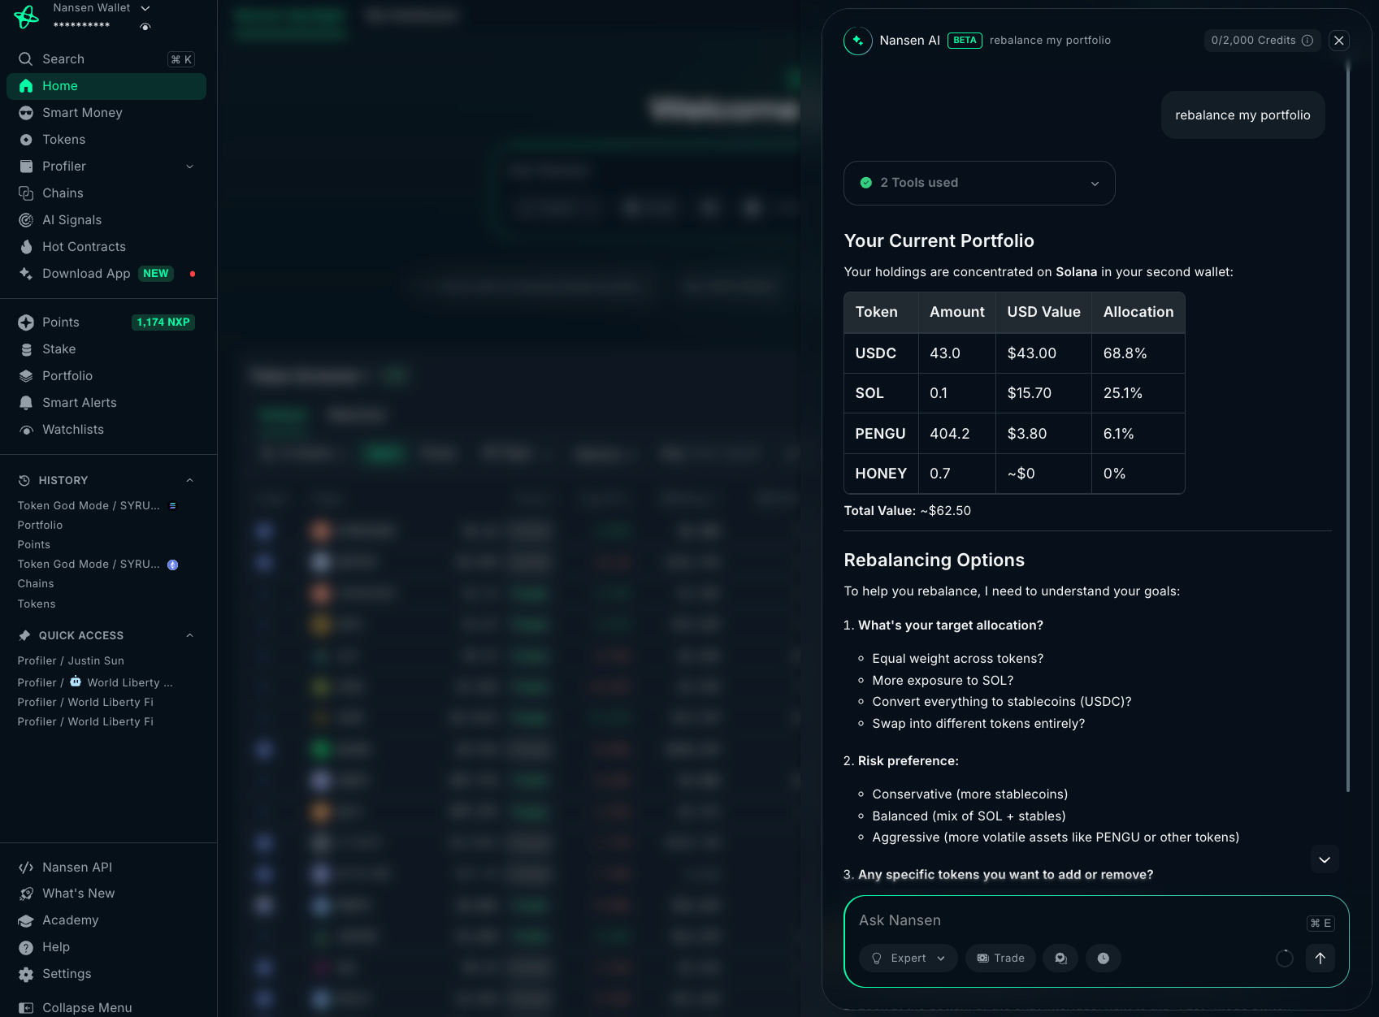Screen dimensions: 1379x1017
Task: Click the Nansen logo icon
Action: click(x=26, y=16)
